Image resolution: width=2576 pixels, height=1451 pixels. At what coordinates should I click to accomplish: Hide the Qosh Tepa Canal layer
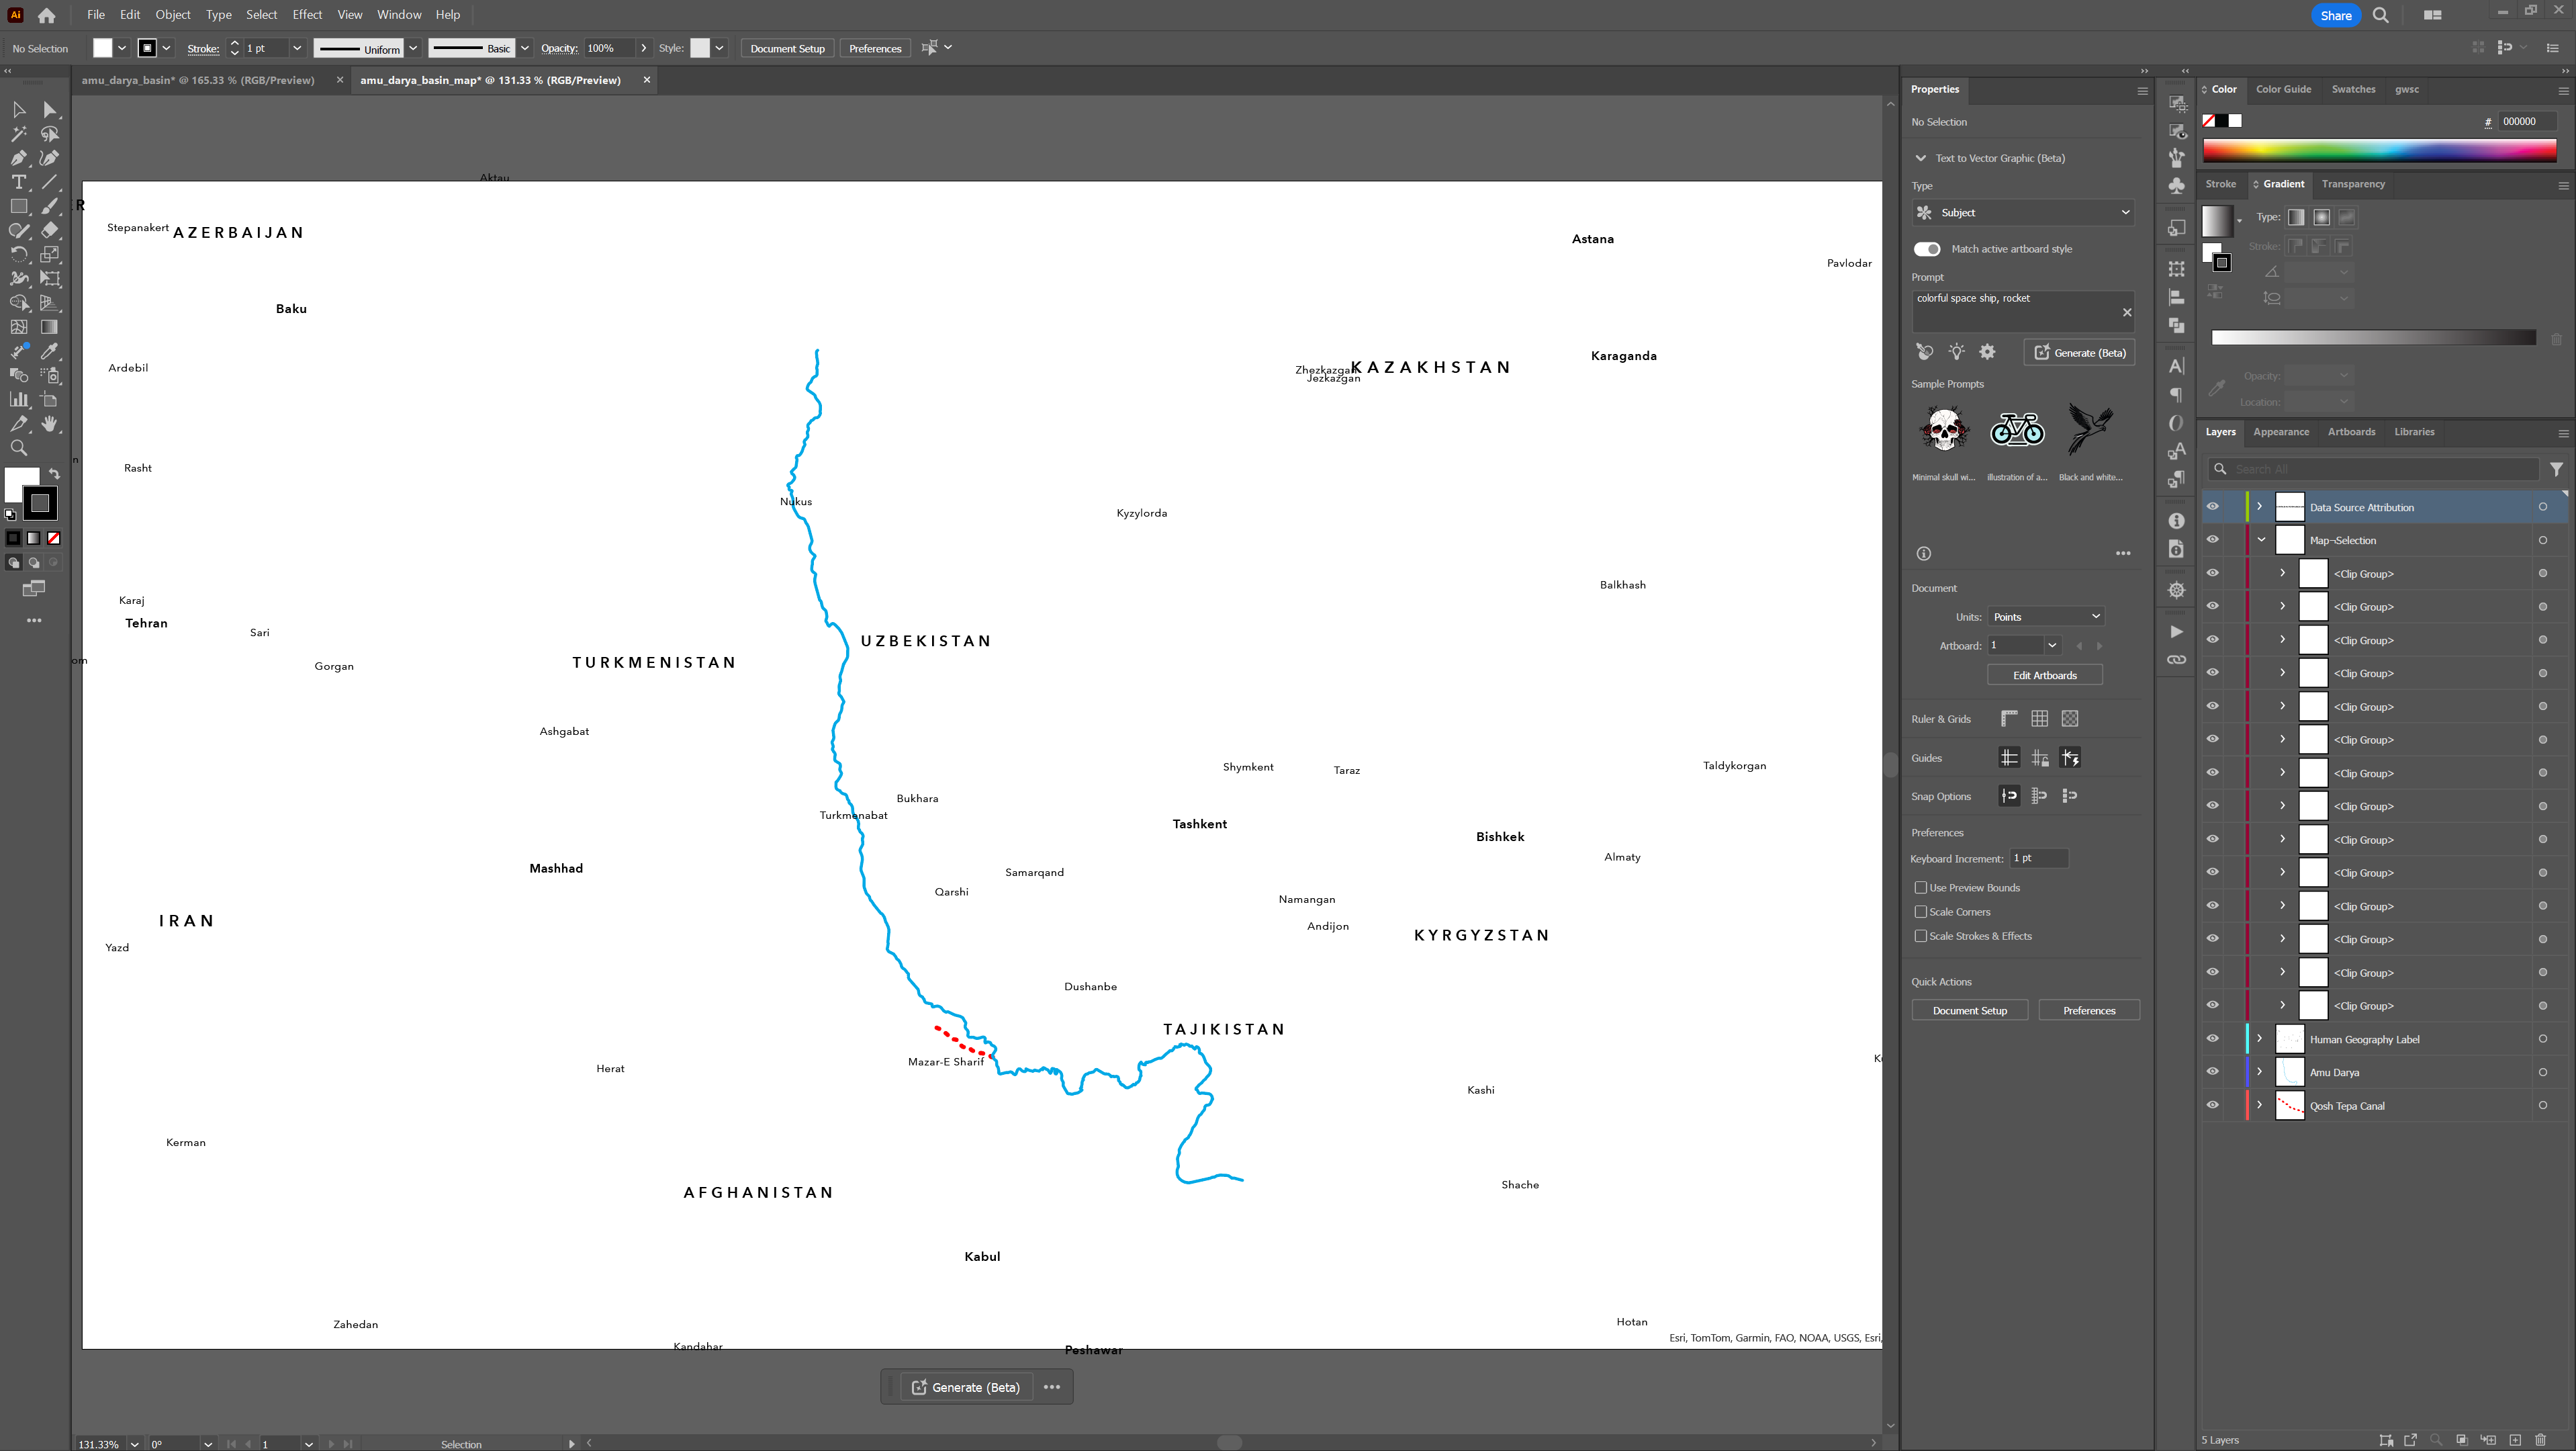[x=2212, y=1105]
